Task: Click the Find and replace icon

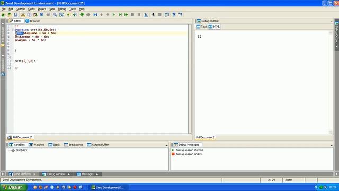Action: click(61, 15)
